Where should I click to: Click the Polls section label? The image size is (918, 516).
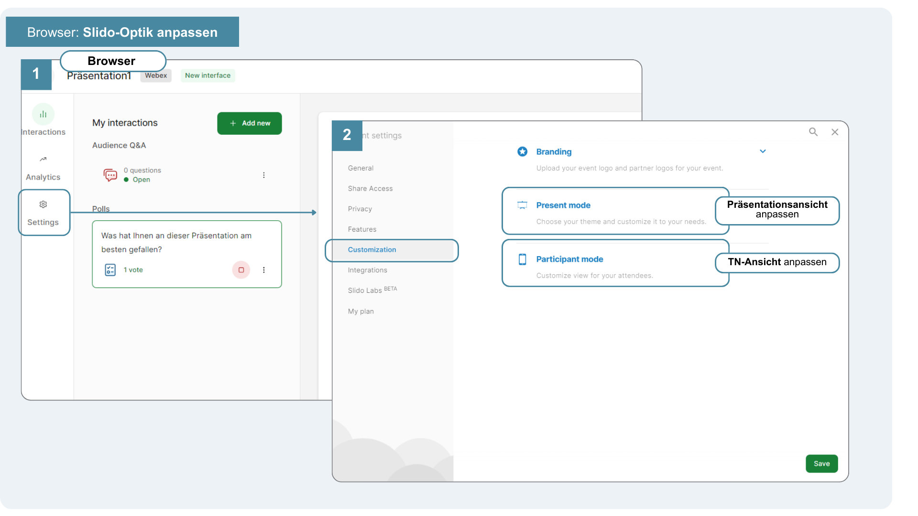pyautogui.click(x=101, y=209)
